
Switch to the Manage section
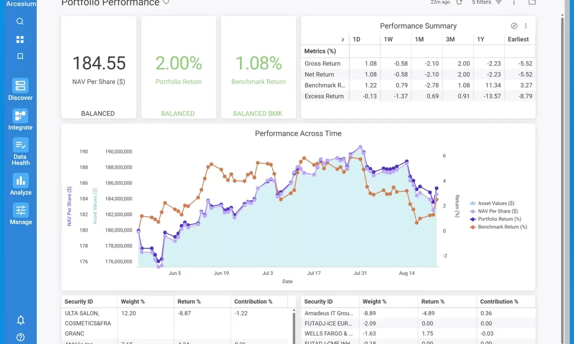[21, 214]
